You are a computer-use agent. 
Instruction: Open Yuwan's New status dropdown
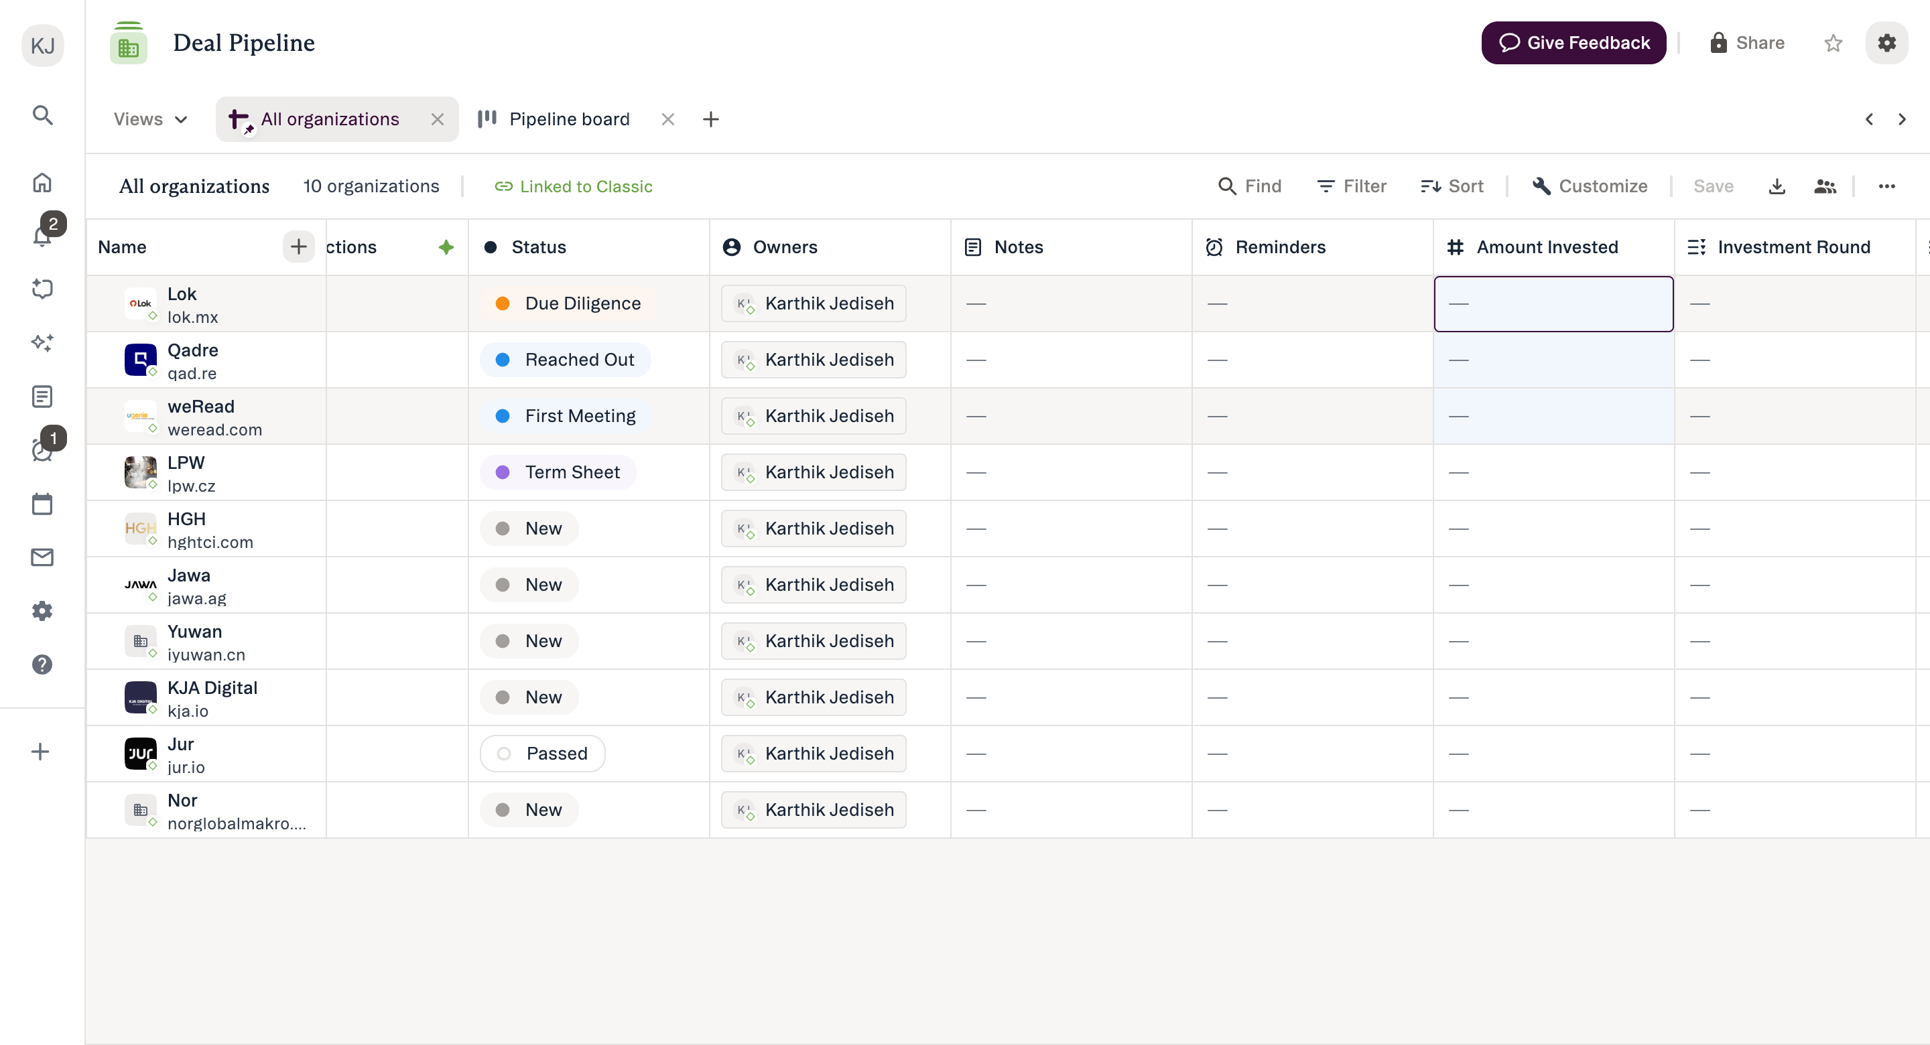pyautogui.click(x=529, y=641)
